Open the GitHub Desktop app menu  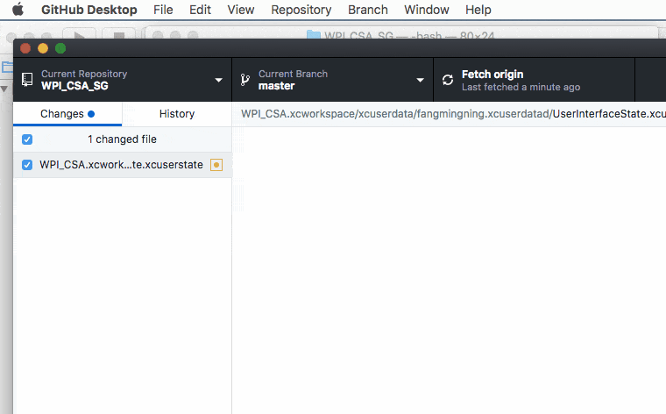pyautogui.click(x=89, y=10)
